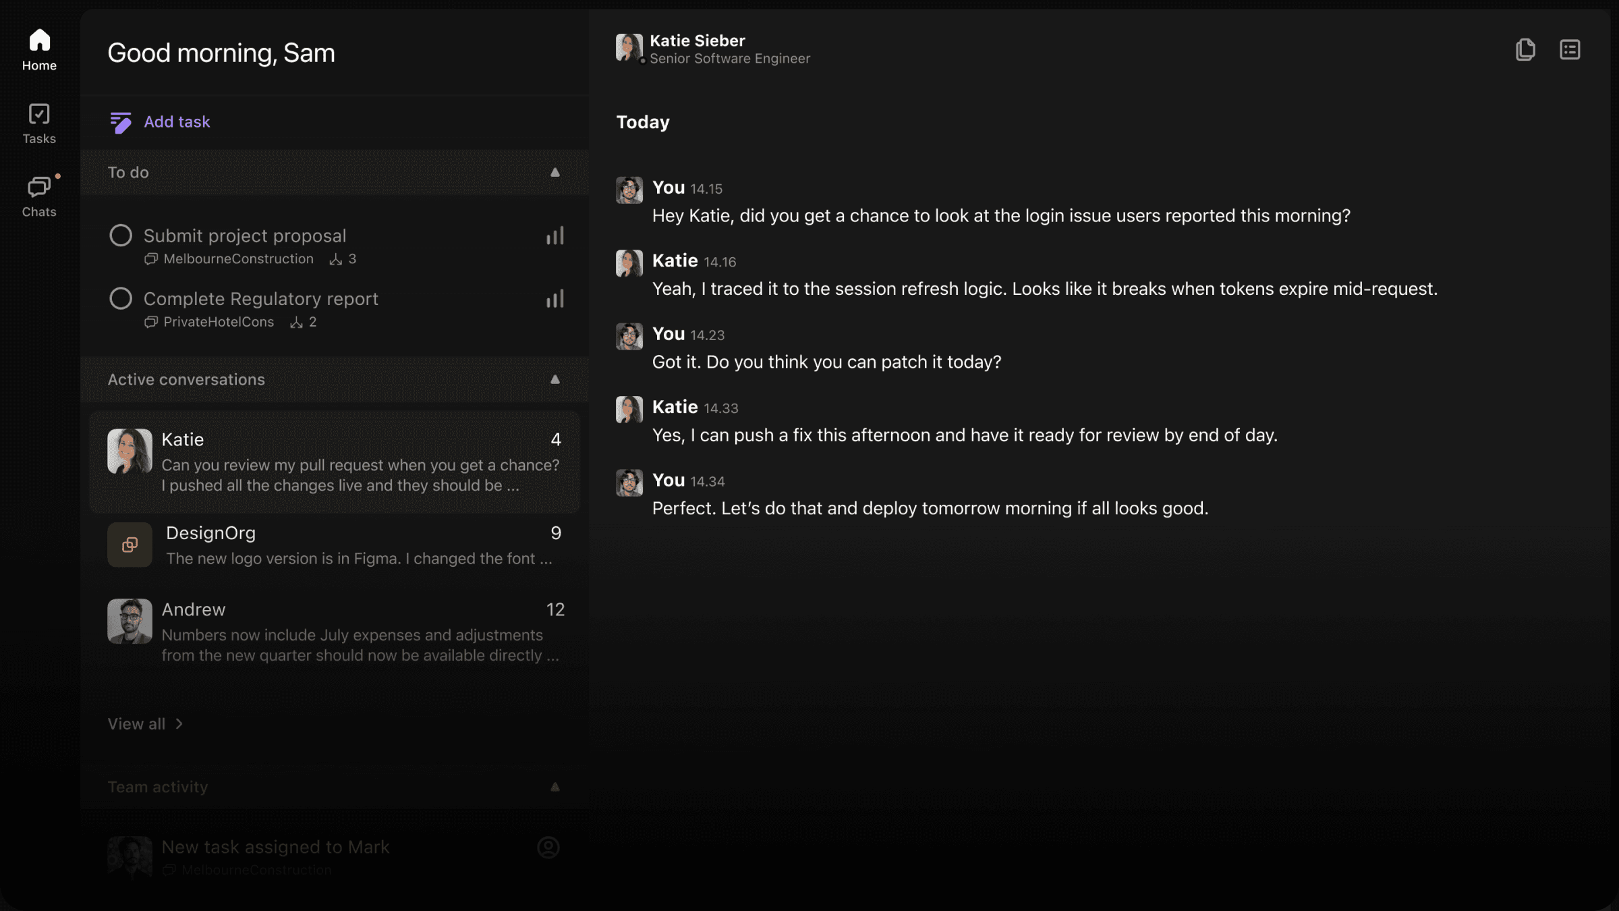Screen dimensions: 1619x911
Task: Click the copy conversation icon top right
Action: click(x=1526, y=49)
